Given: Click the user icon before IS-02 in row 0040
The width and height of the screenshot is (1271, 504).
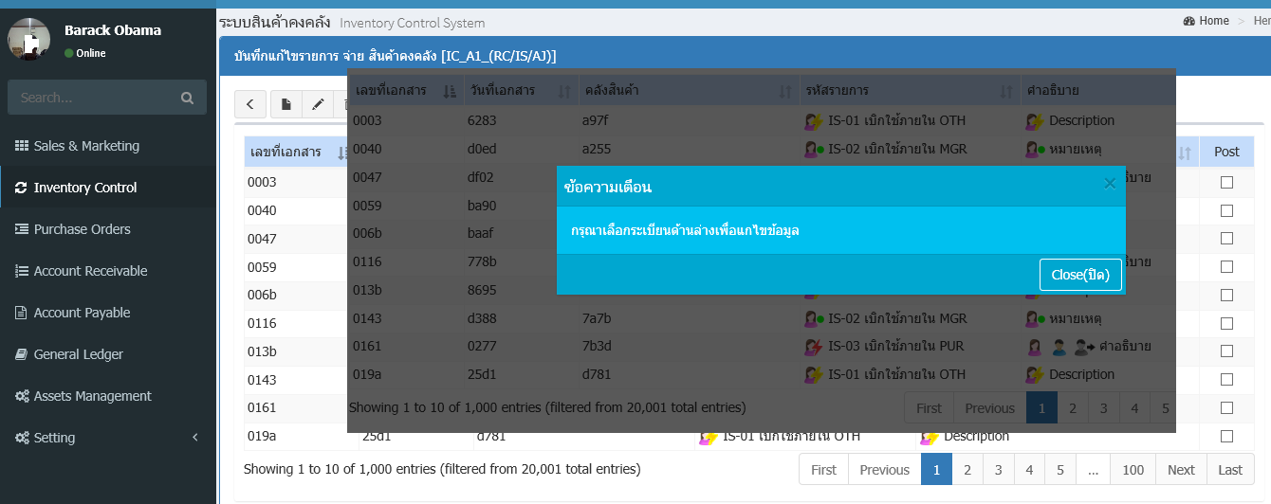Looking at the screenshot, I should pyautogui.click(x=814, y=149).
